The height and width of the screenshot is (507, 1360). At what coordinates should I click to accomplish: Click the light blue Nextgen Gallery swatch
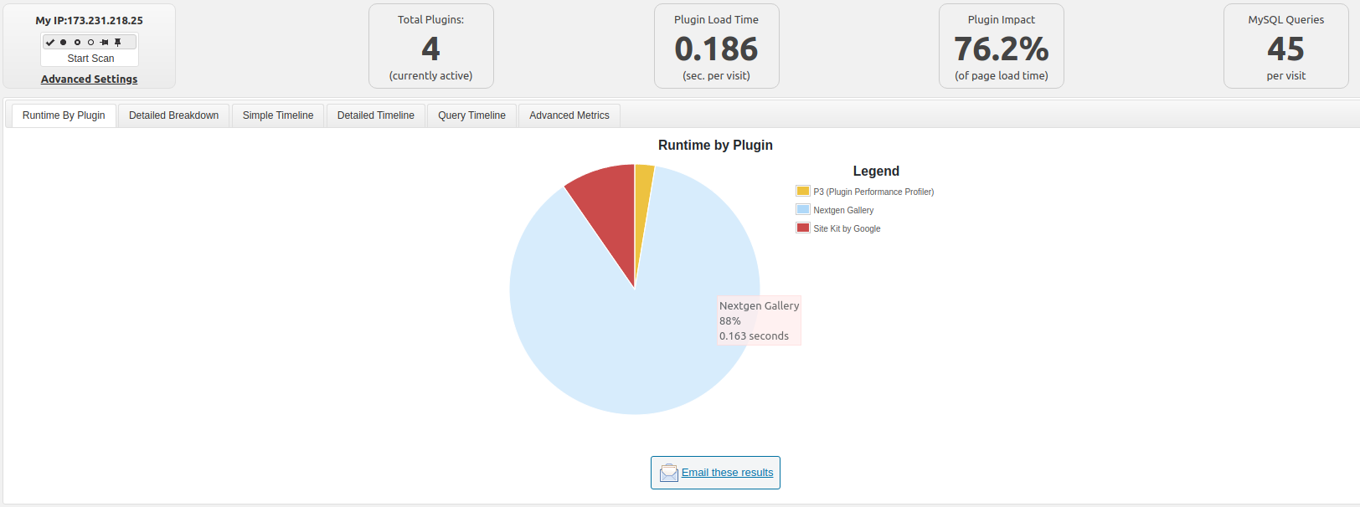[803, 209]
